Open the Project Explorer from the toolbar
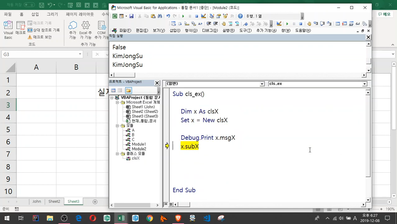Screen dimensions: 397x224 pos(212,16)
